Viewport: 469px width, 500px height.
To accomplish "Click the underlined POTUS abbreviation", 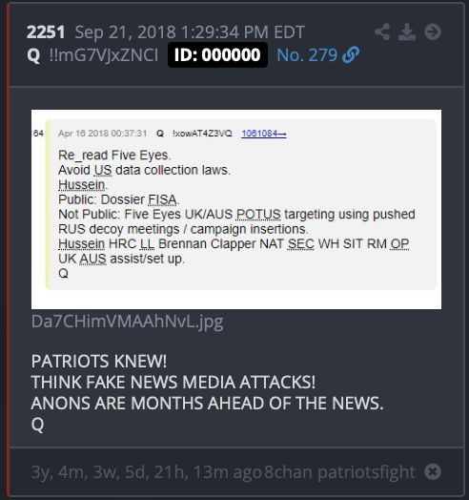I will coord(258,215).
